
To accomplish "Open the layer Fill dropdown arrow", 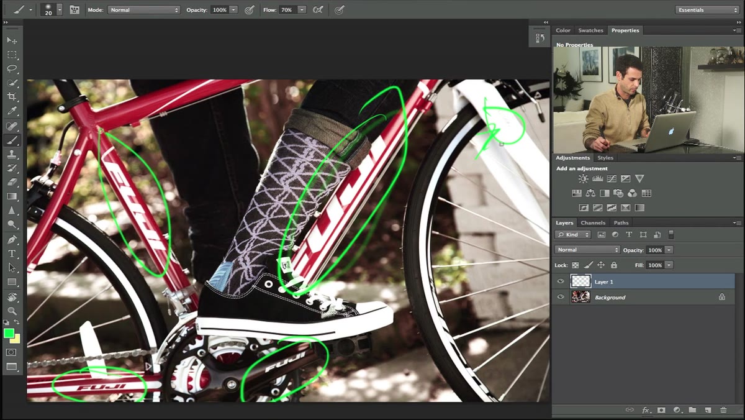I will (x=669, y=265).
